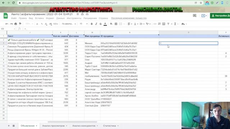Image resolution: width=230 pixels, height=129 pixels.
Task: Click browser back button
Action: tap(3, 3)
